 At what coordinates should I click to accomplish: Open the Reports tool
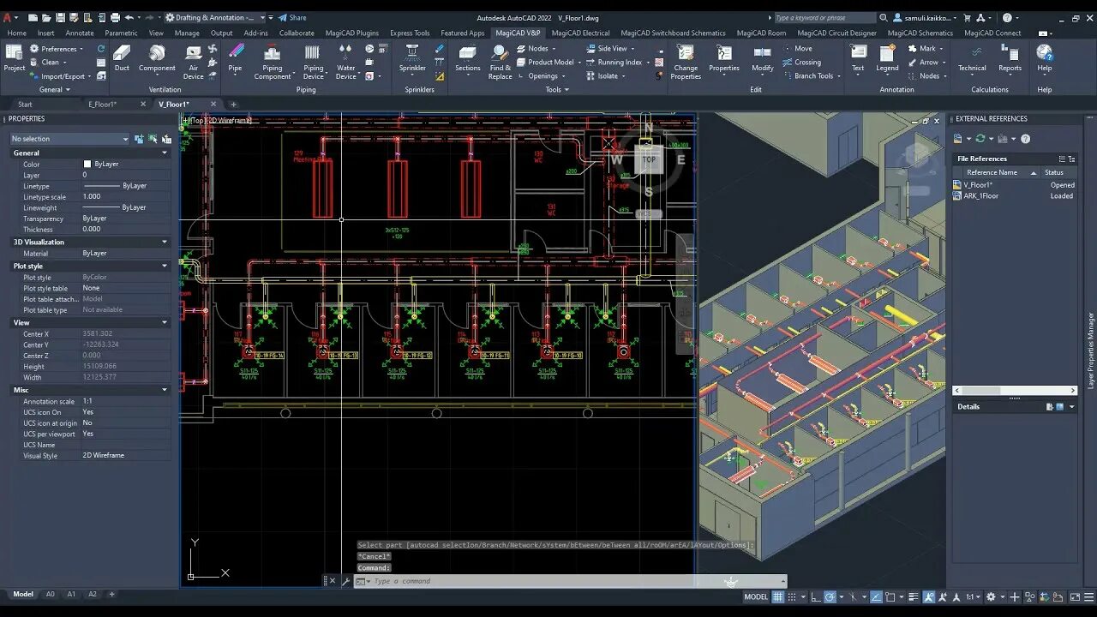pyautogui.click(x=1010, y=58)
